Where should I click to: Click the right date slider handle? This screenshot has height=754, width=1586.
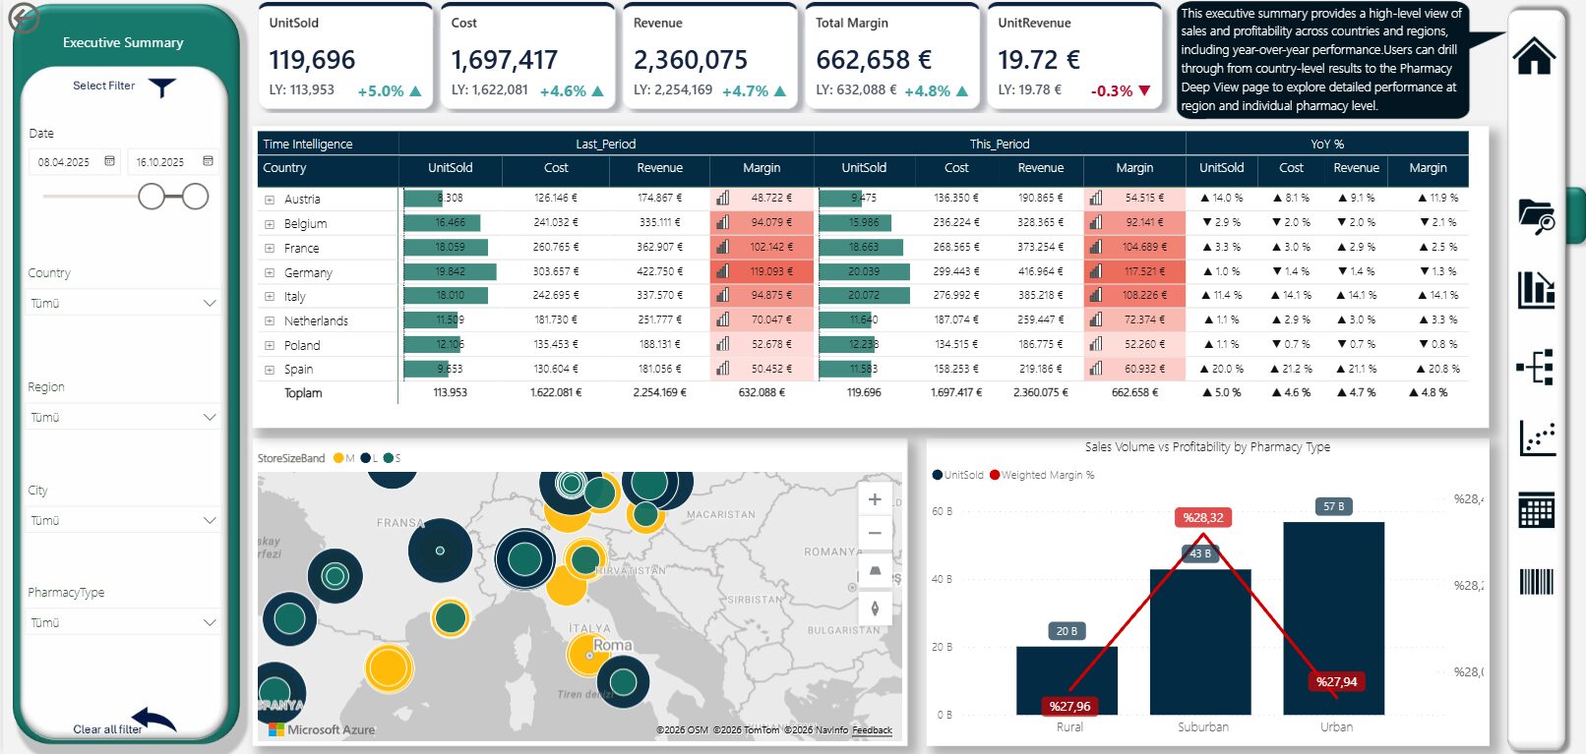click(x=196, y=197)
